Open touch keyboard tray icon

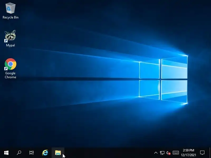click(176, 153)
